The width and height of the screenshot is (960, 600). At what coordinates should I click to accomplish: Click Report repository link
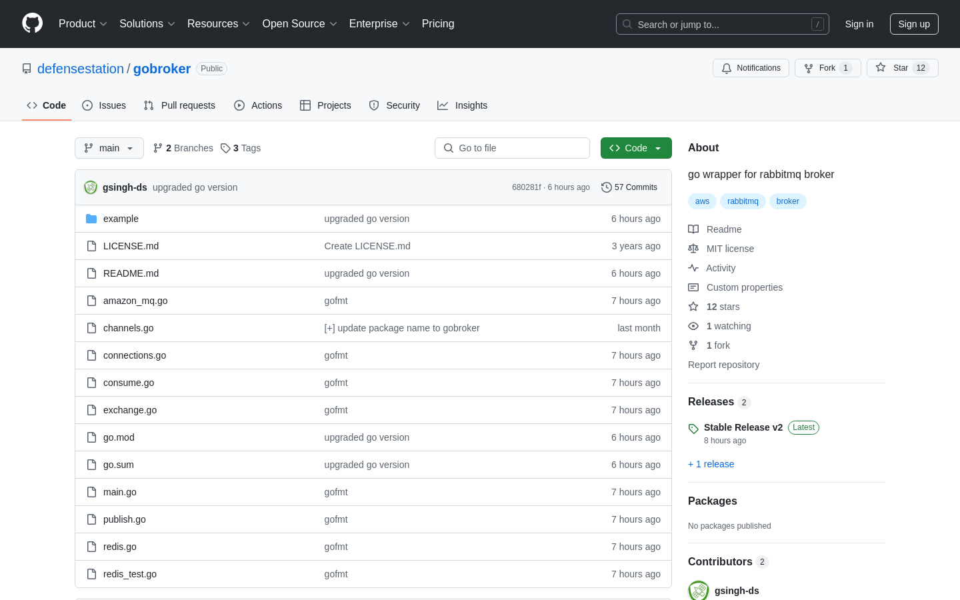pyautogui.click(x=723, y=365)
